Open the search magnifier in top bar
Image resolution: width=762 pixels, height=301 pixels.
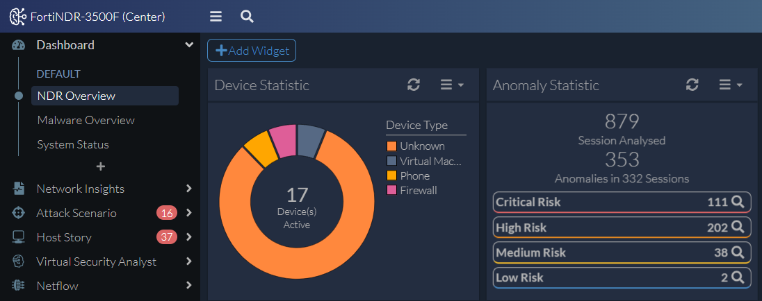[247, 17]
